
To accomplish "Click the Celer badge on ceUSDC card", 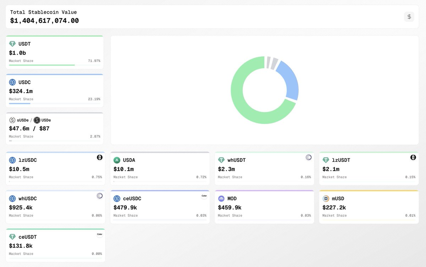I will (204, 196).
